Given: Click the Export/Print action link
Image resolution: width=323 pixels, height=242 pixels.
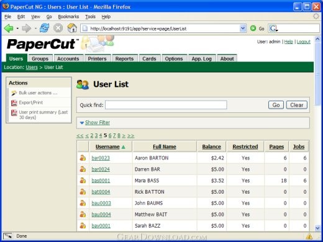Looking at the screenshot, I should pos(31,102).
